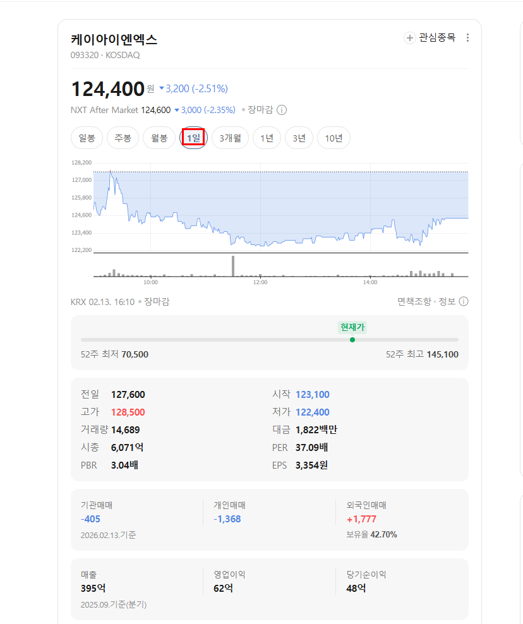Click 개인매매 value -1,368

[x=227, y=519]
